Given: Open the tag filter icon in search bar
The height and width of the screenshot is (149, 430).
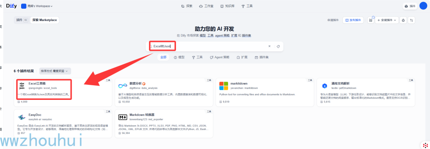Looking at the screenshot, I should pyautogui.click(x=278, y=46).
